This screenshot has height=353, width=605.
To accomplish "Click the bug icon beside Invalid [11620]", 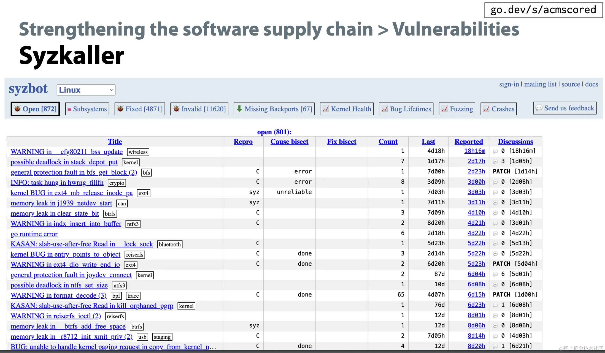I will (x=176, y=109).
